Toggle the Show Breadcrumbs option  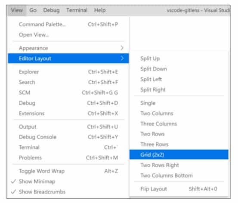pos(68,192)
